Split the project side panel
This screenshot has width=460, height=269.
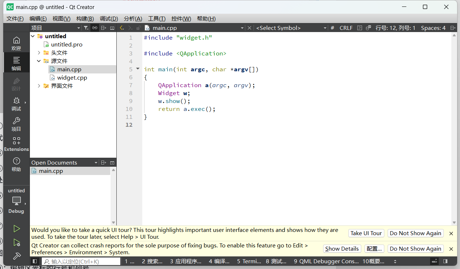(x=103, y=28)
